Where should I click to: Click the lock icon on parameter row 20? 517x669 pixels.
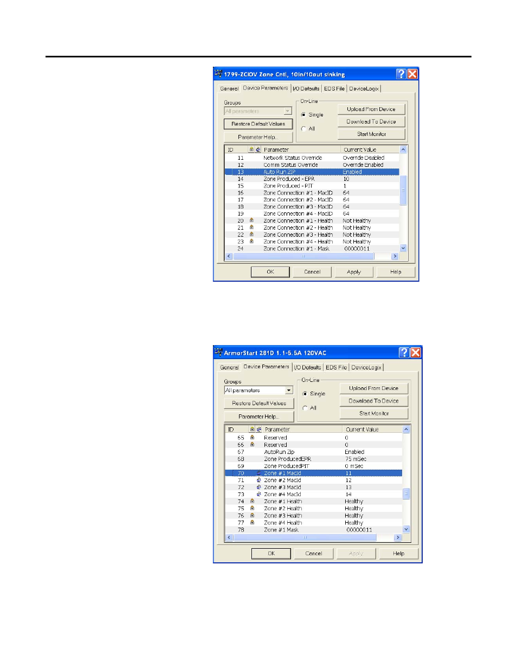251,220
